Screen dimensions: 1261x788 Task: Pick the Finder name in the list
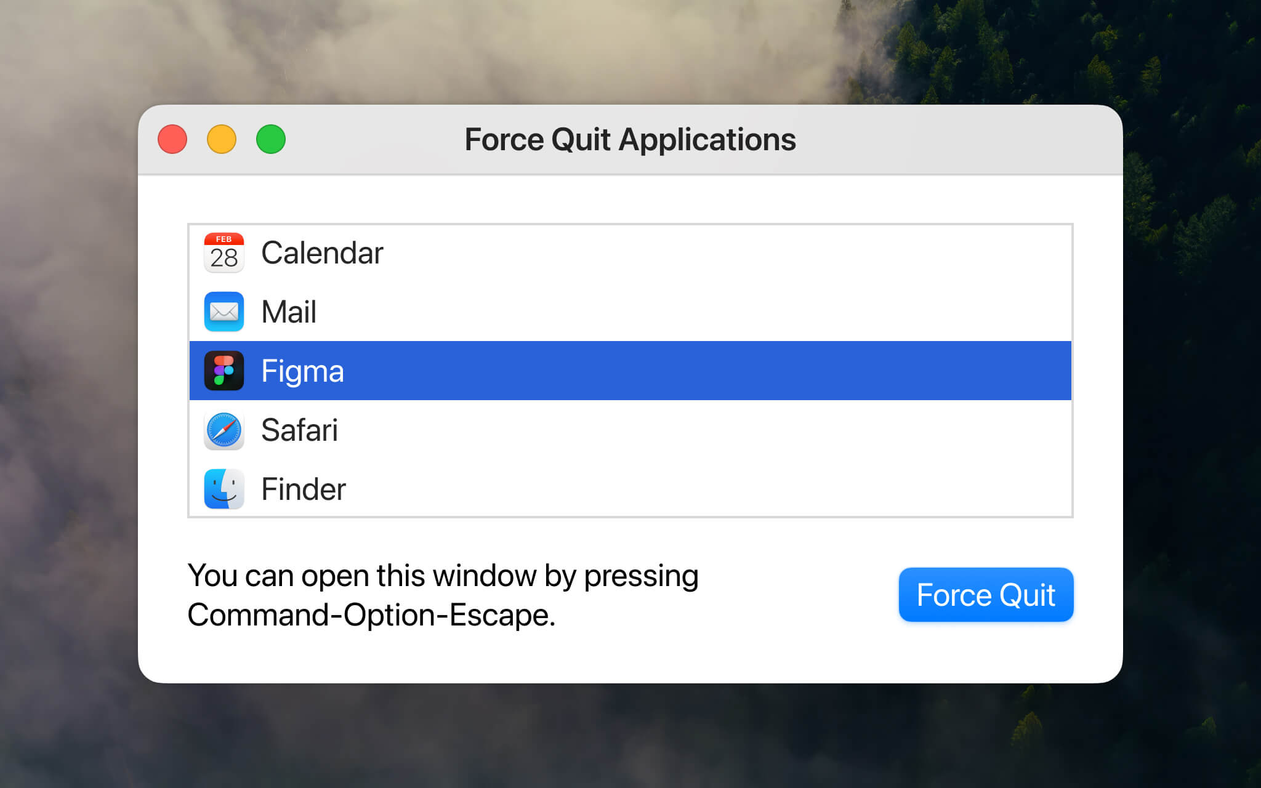point(304,489)
